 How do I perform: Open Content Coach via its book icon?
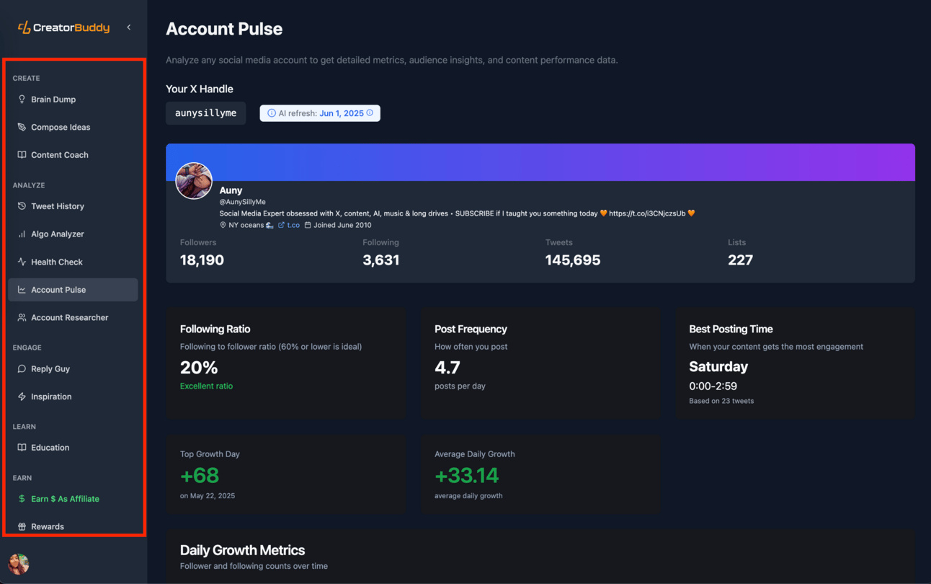click(22, 155)
